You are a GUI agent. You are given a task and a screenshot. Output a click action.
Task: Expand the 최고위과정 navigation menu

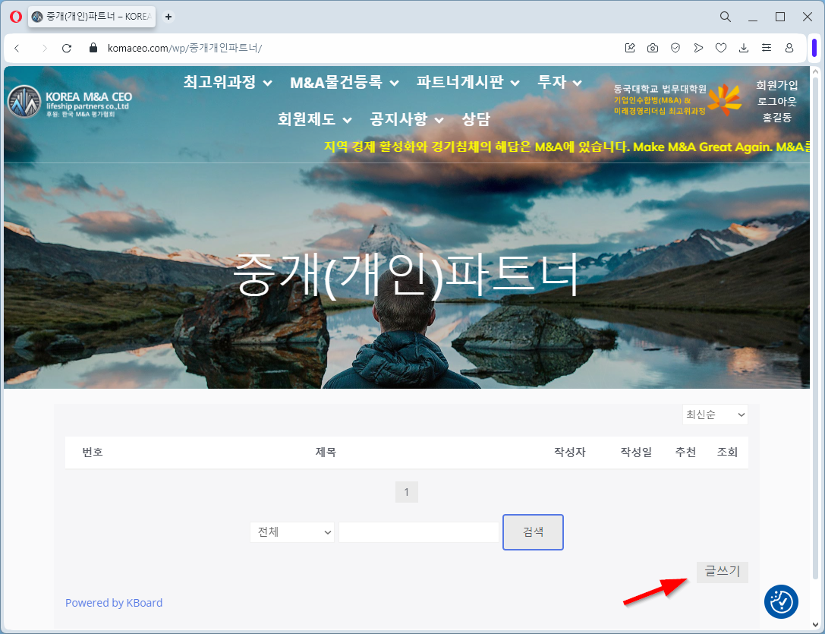(227, 82)
